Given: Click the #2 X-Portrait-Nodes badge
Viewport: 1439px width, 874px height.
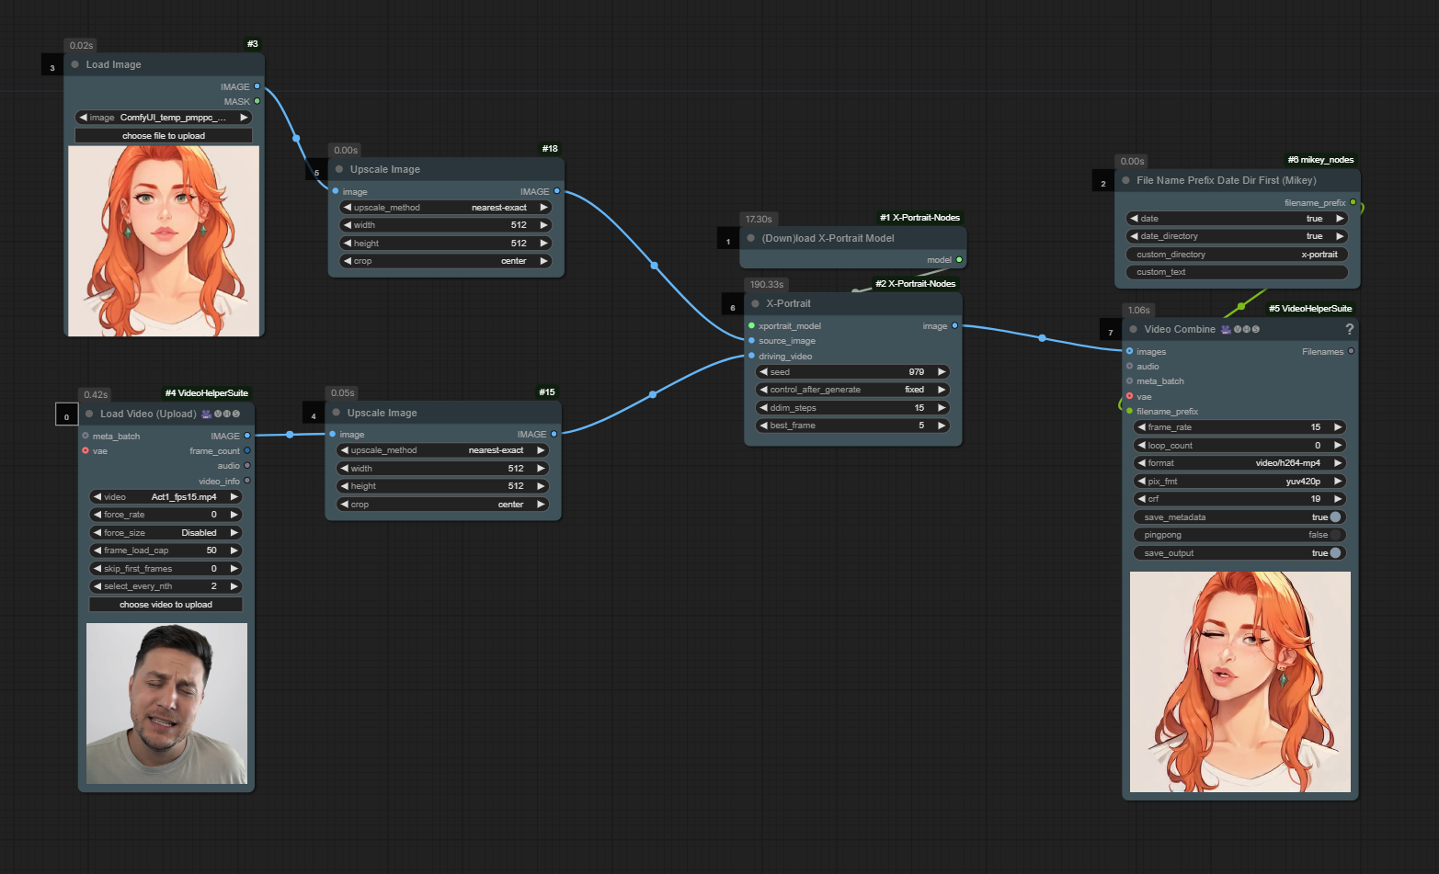Looking at the screenshot, I should 916,284.
